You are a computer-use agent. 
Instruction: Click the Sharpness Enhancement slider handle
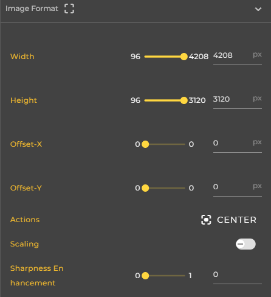coord(145,276)
